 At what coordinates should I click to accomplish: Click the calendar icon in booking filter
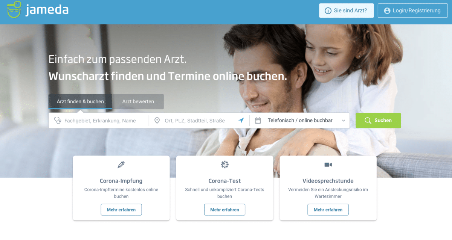coord(258,121)
